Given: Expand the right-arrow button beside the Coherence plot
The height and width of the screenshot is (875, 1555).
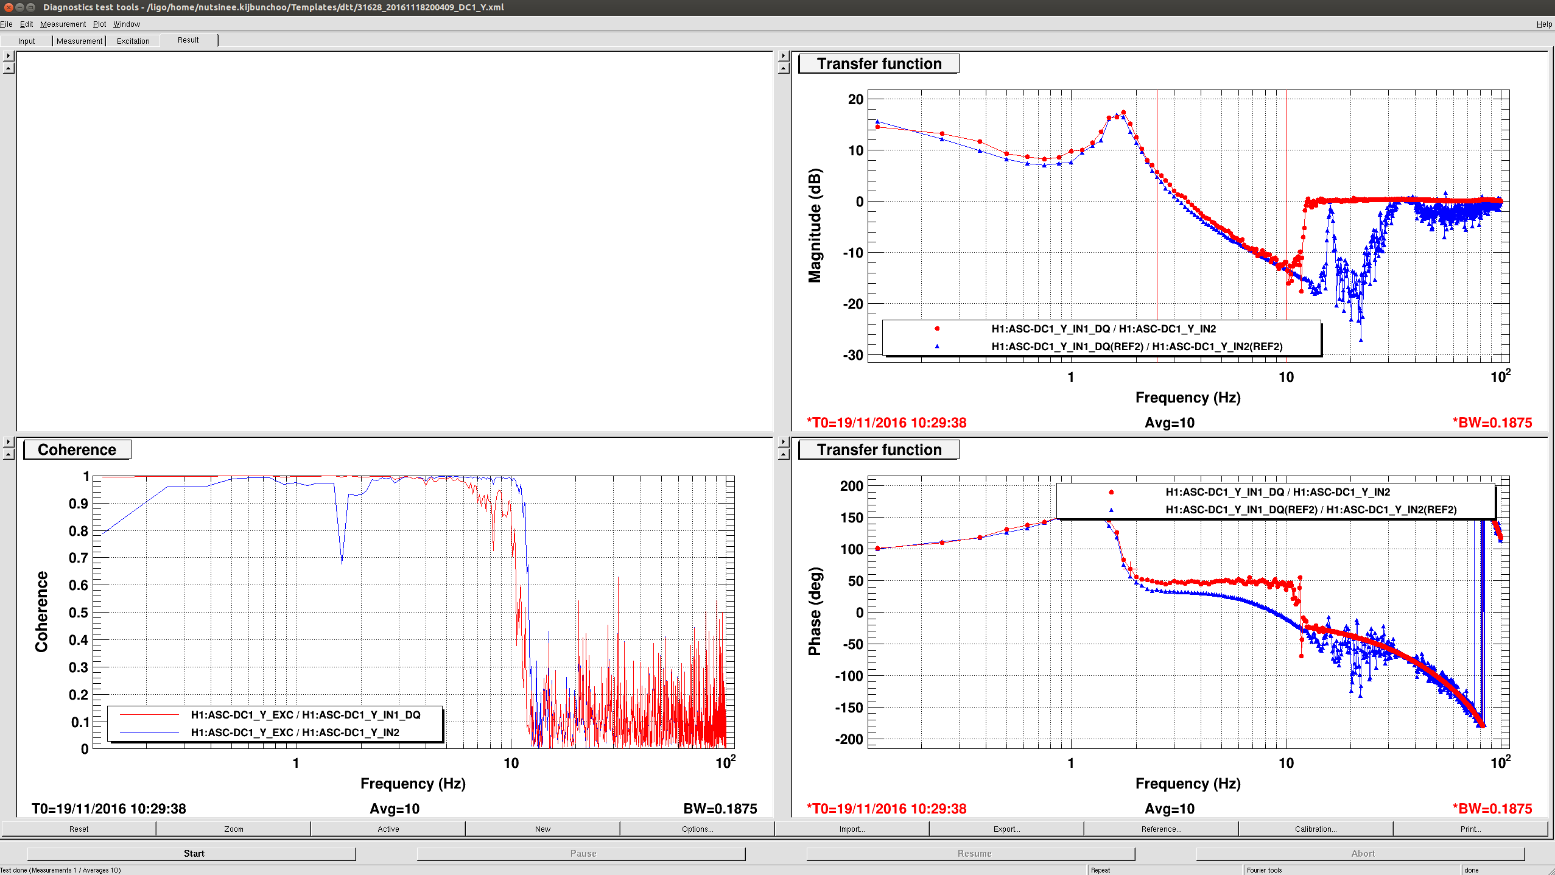Looking at the screenshot, I should pos(8,442).
